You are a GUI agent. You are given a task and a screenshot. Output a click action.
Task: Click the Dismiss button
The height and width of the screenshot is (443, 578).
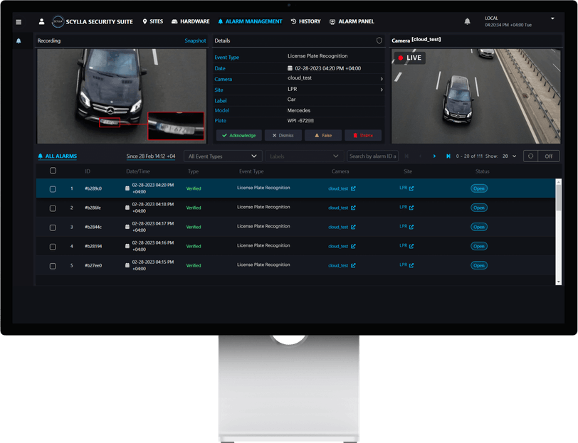283,136
